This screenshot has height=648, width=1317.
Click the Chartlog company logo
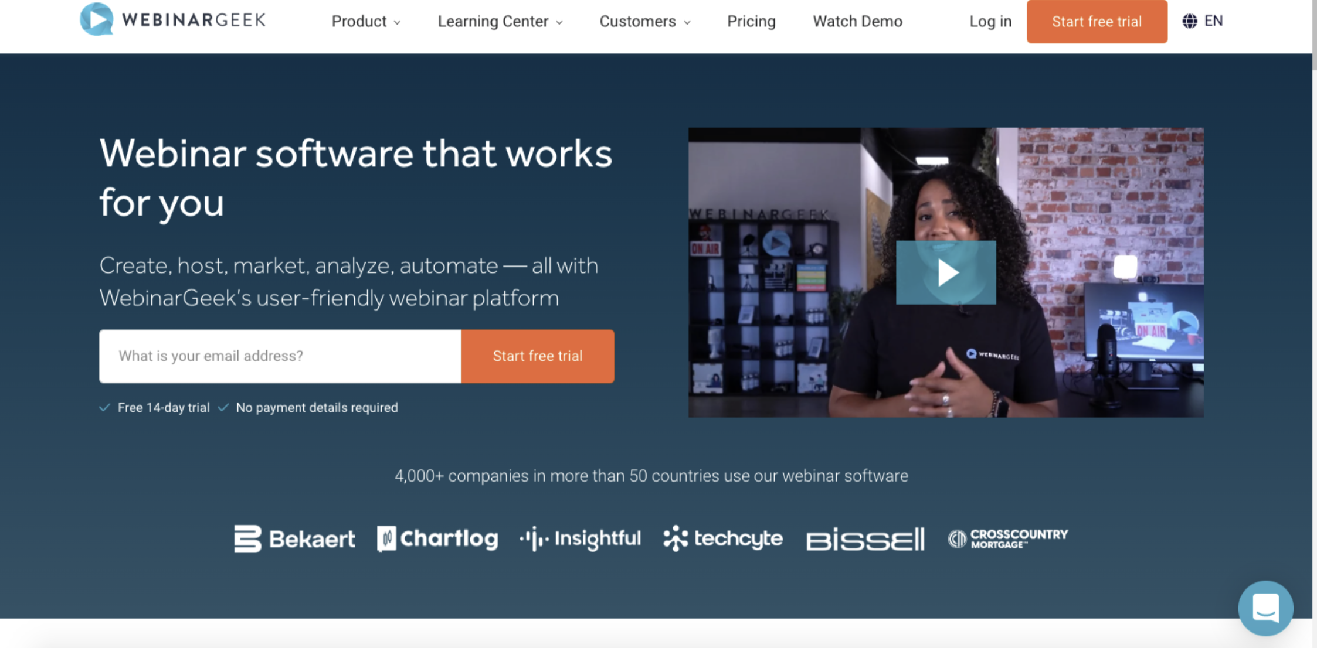437,538
